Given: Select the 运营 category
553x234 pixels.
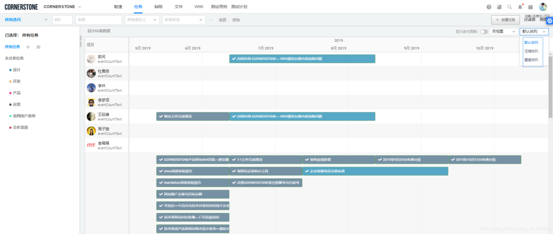Looking at the screenshot, I should 17,104.
